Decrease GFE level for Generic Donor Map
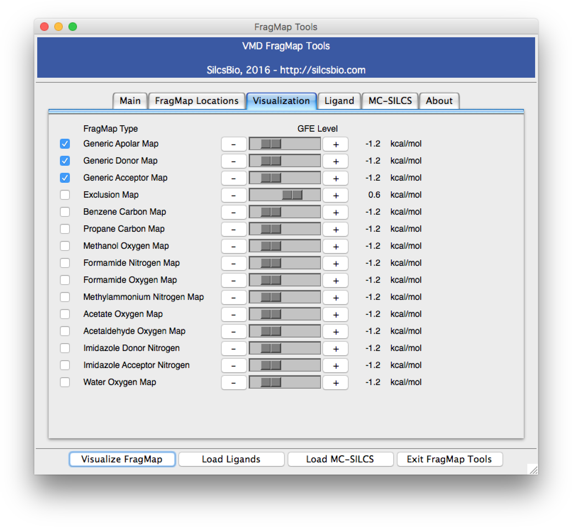The height and width of the screenshot is (527, 572). (234, 161)
